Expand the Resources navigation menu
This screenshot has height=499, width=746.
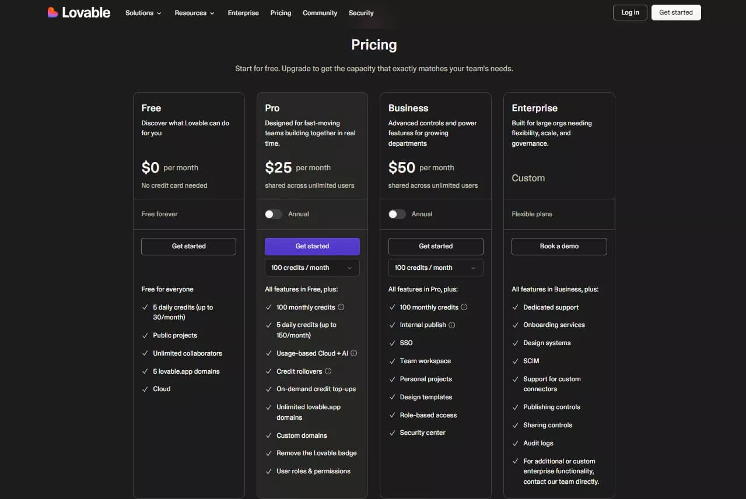click(x=194, y=13)
